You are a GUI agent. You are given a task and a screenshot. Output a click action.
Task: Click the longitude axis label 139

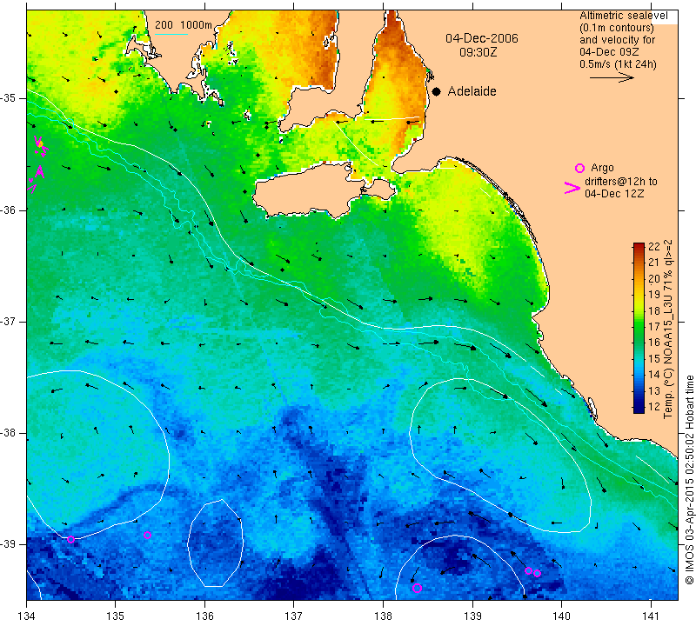click(472, 616)
